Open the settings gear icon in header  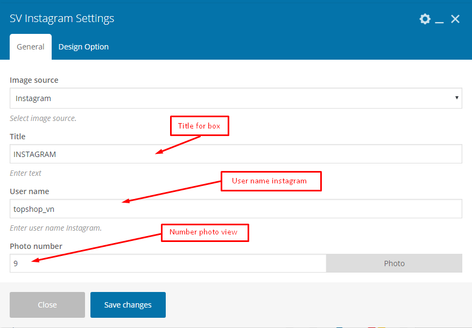[x=425, y=19]
